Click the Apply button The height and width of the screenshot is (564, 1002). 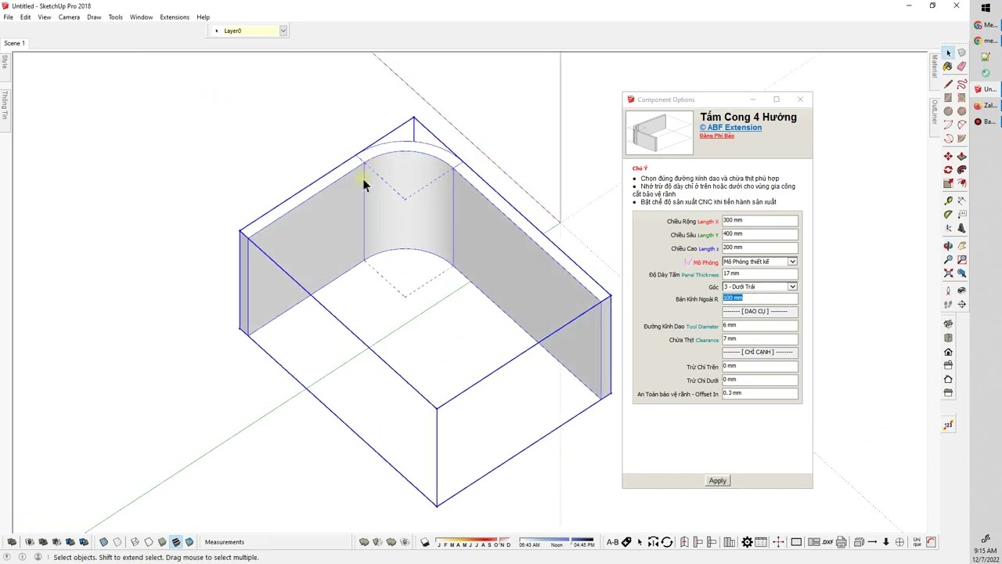[x=718, y=481]
